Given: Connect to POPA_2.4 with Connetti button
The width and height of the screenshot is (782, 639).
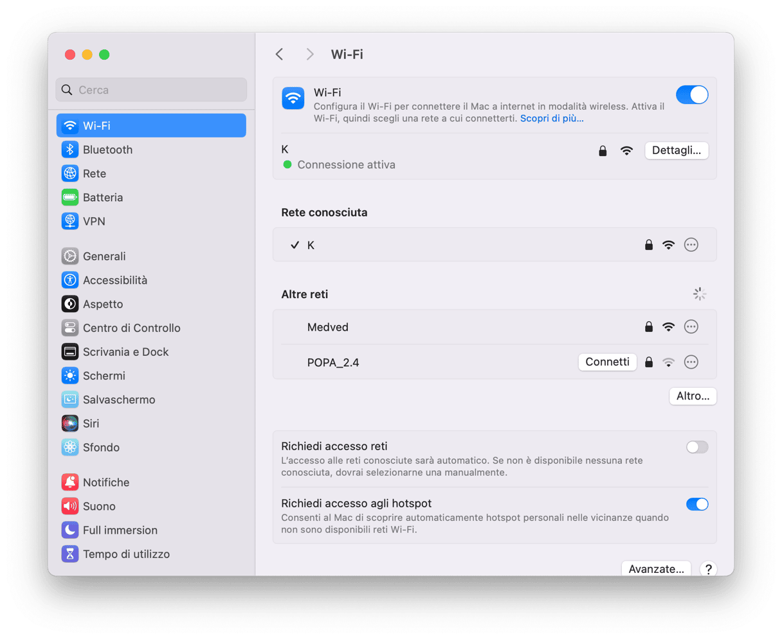Looking at the screenshot, I should (607, 362).
